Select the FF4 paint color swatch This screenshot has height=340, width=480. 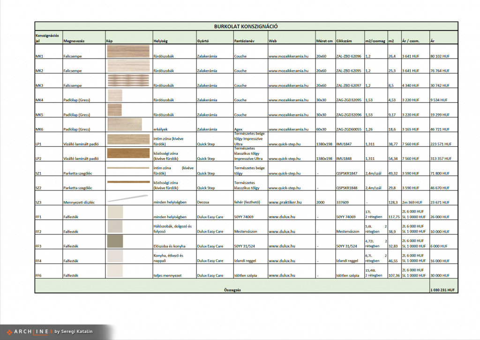pyautogui.click(x=115, y=256)
